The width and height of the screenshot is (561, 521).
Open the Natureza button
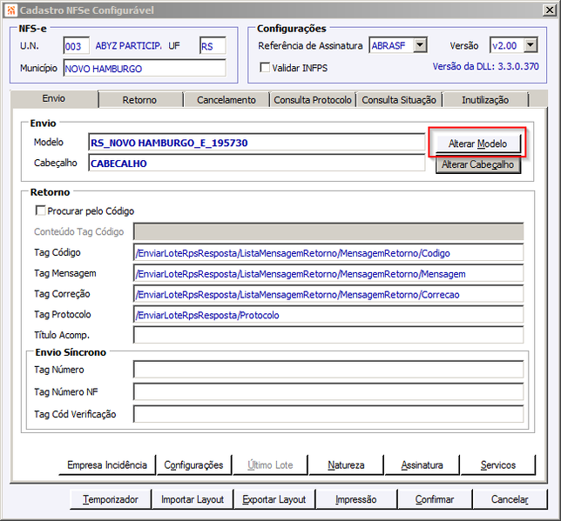point(346,464)
